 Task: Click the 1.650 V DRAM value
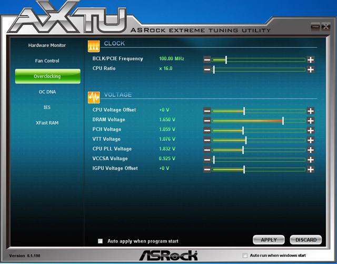[x=167, y=120]
